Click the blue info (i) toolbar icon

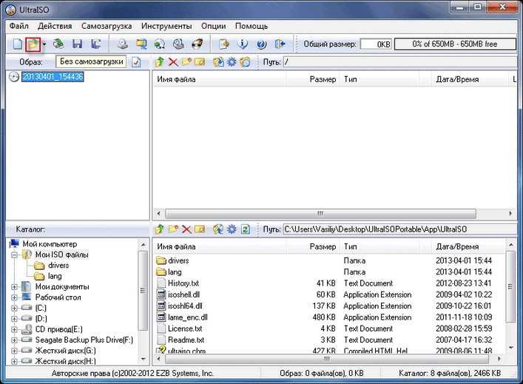pos(243,44)
